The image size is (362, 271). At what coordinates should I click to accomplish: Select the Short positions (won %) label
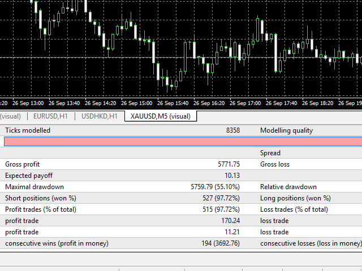(x=41, y=198)
